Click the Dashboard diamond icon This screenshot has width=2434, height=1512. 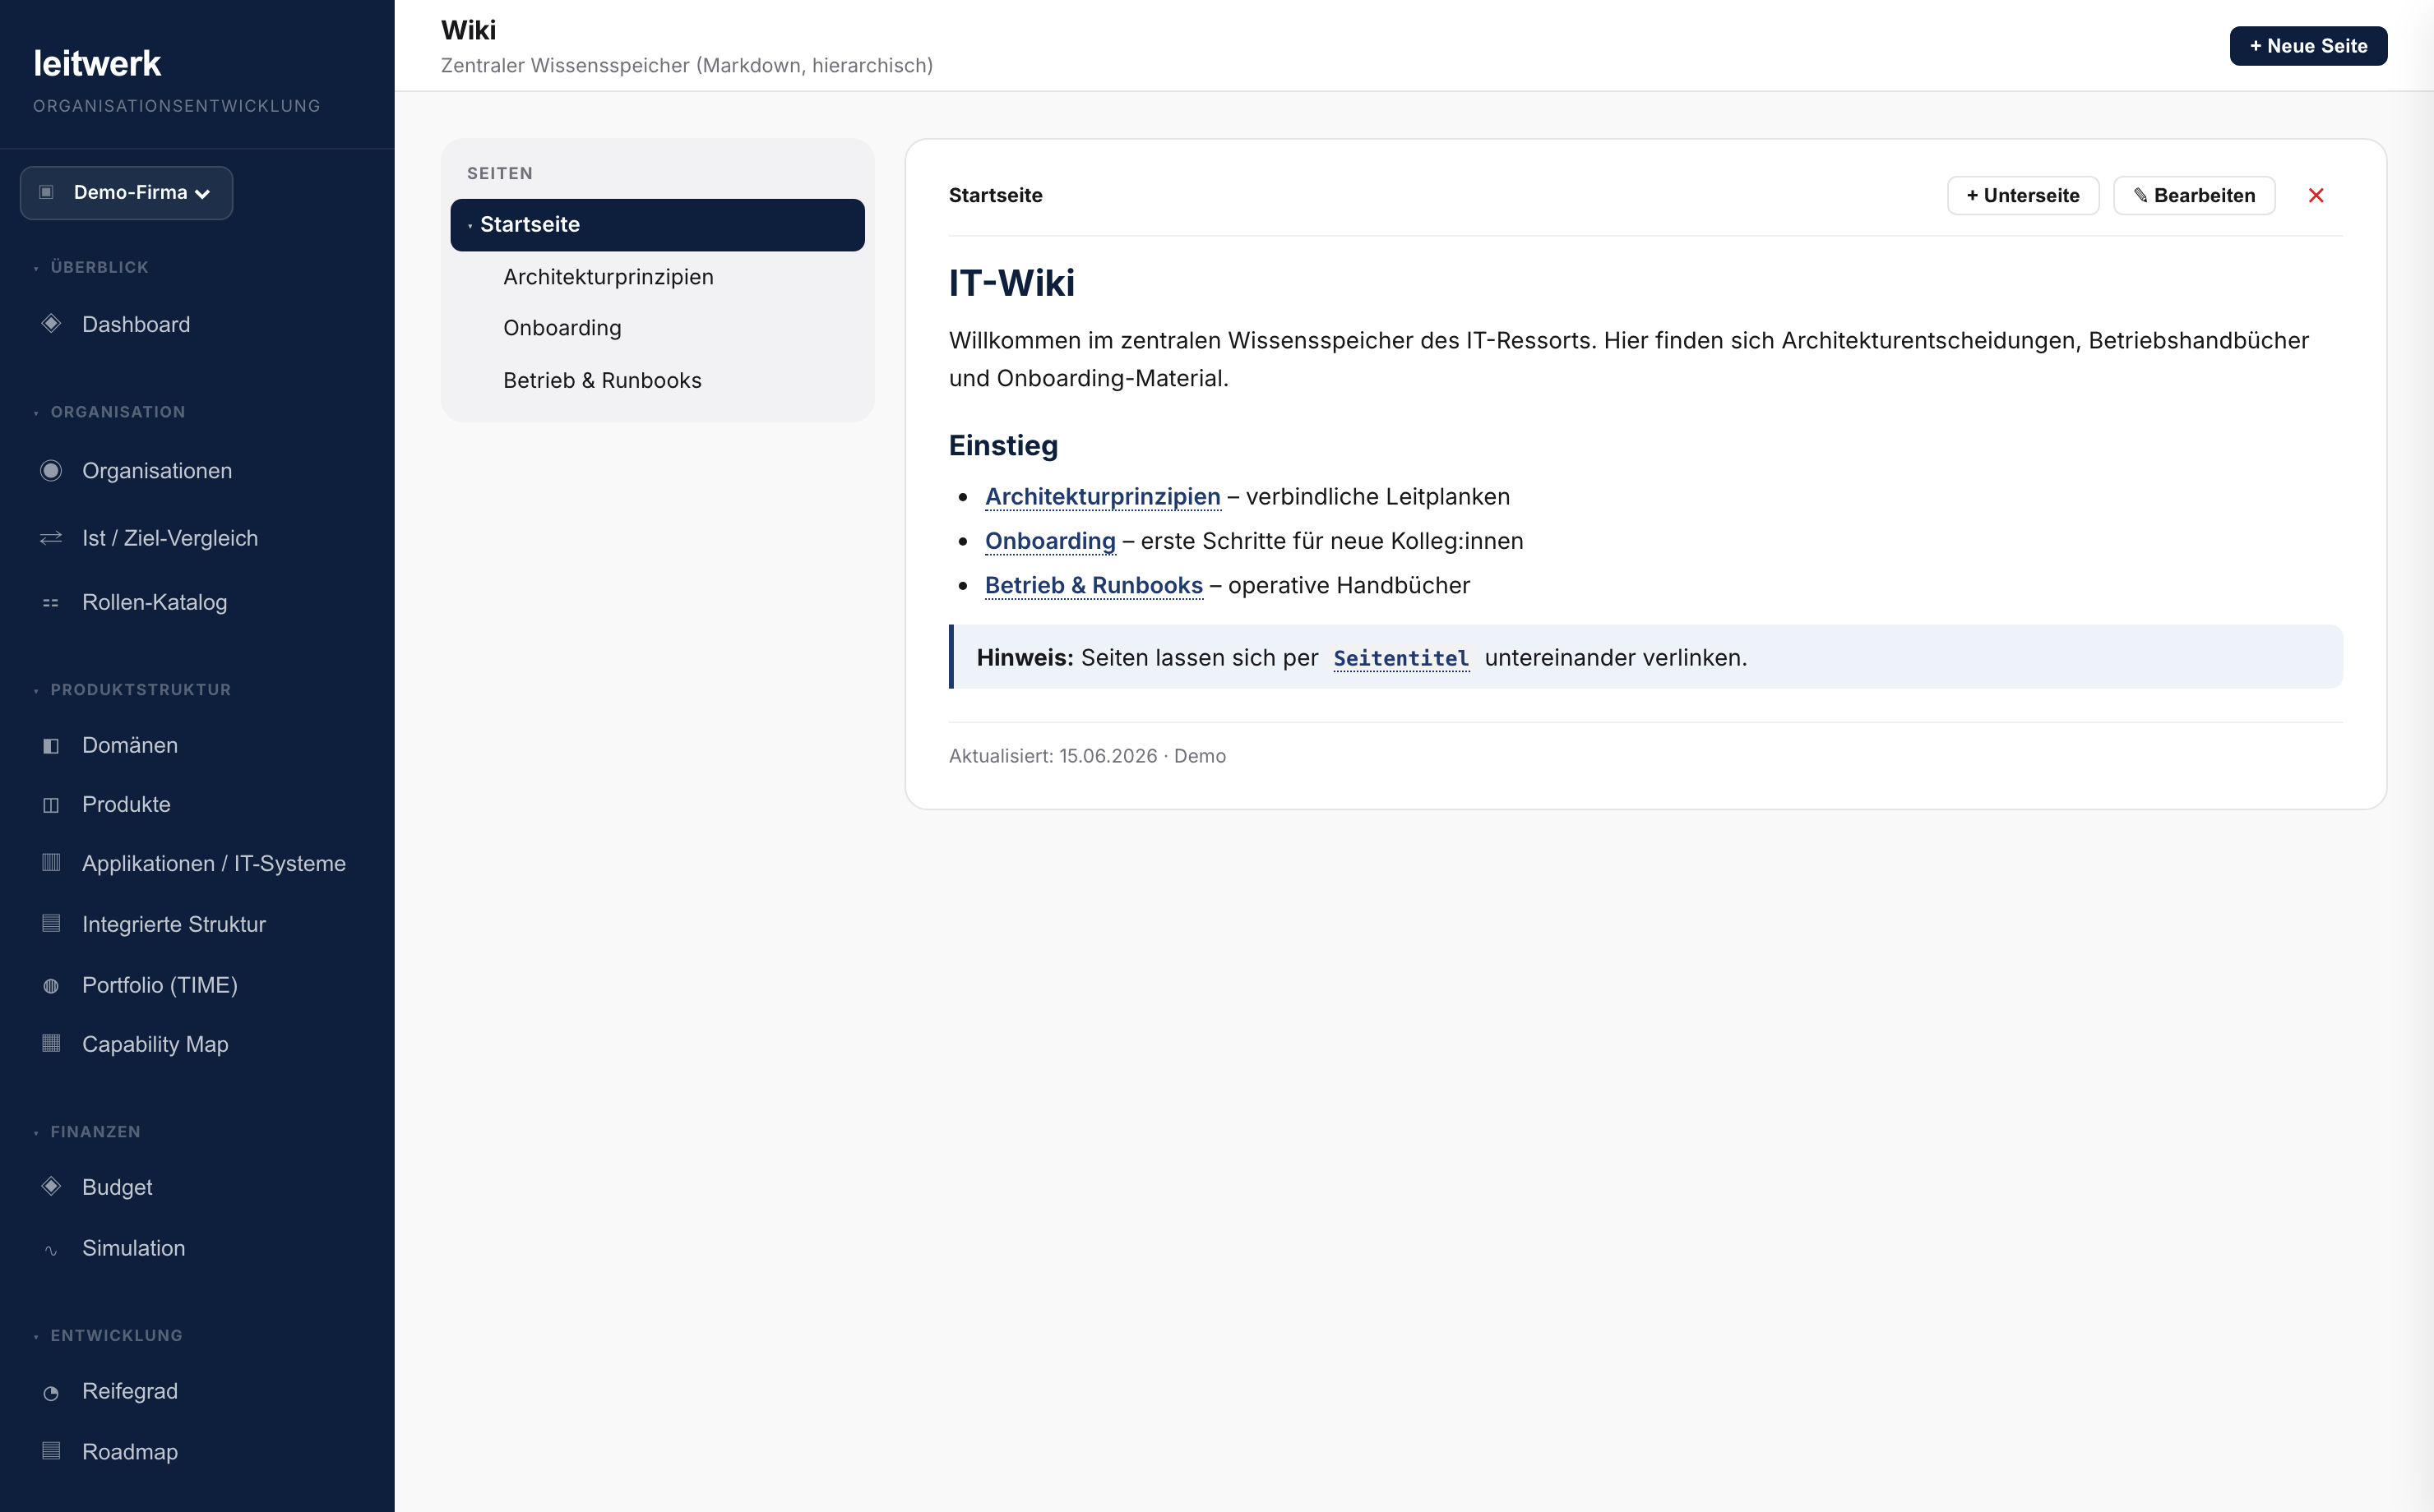[51, 324]
